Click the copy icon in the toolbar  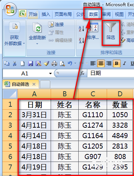click(7, 63)
